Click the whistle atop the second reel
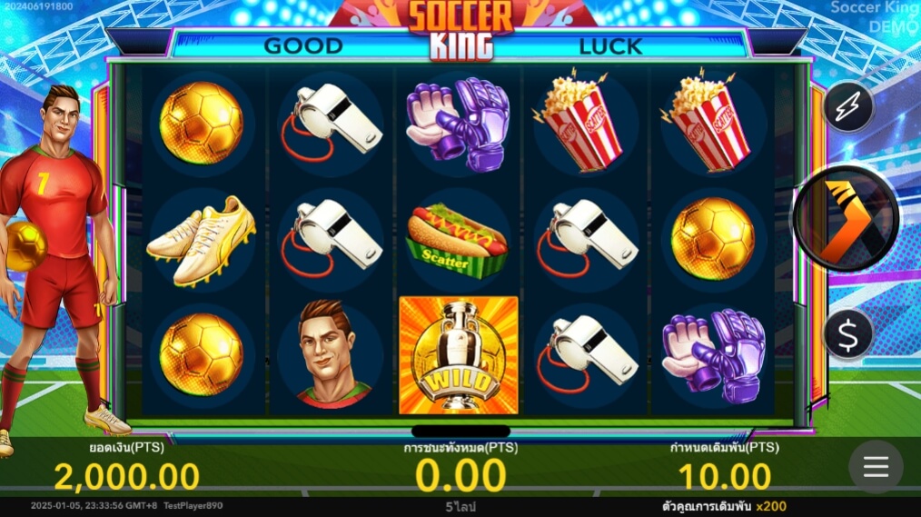The height and width of the screenshot is (517, 921). (331, 123)
